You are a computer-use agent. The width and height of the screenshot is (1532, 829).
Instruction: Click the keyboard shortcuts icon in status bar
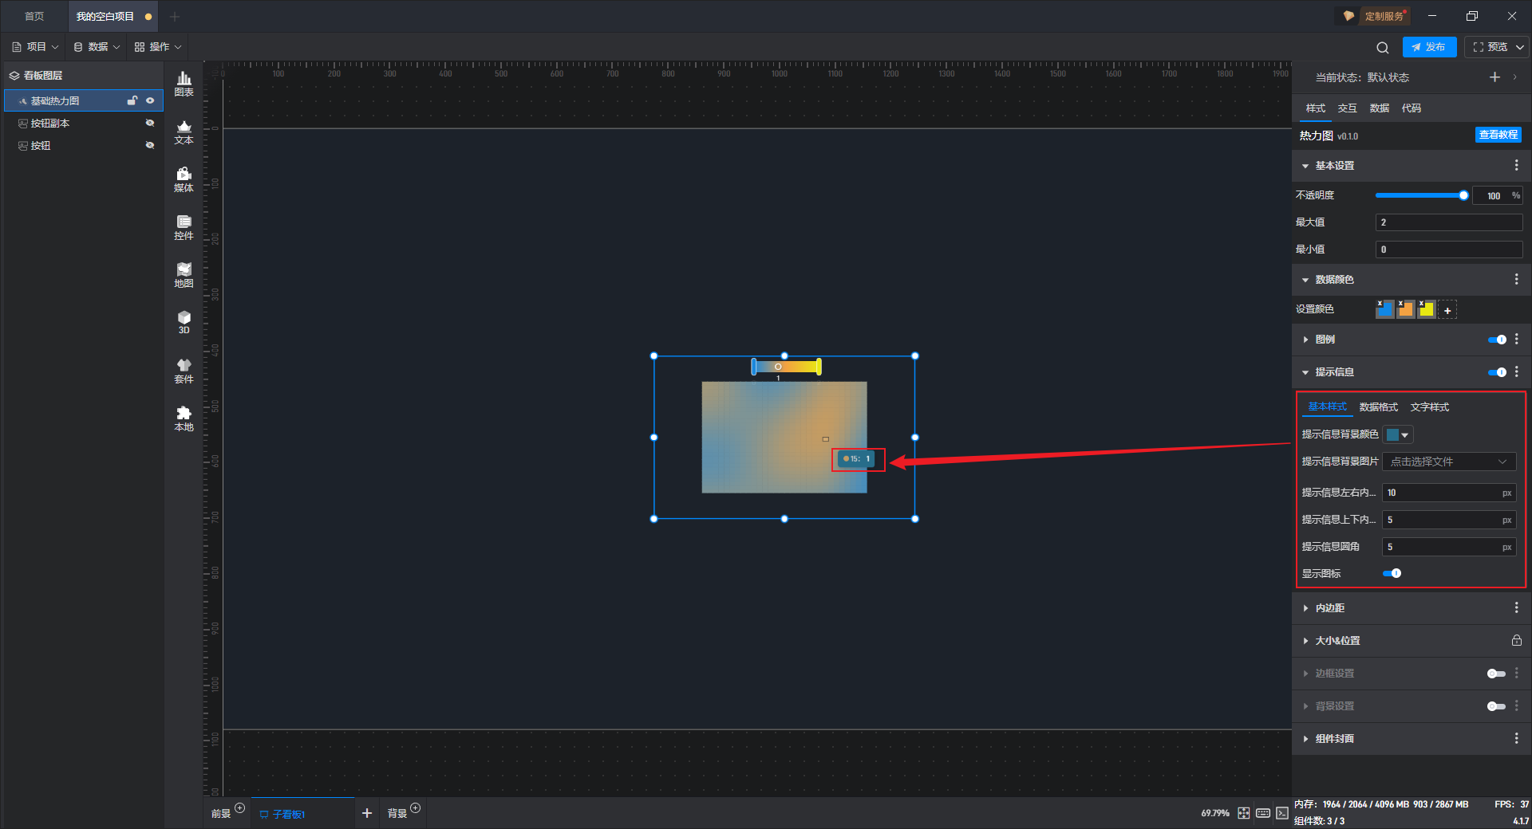click(1263, 813)
